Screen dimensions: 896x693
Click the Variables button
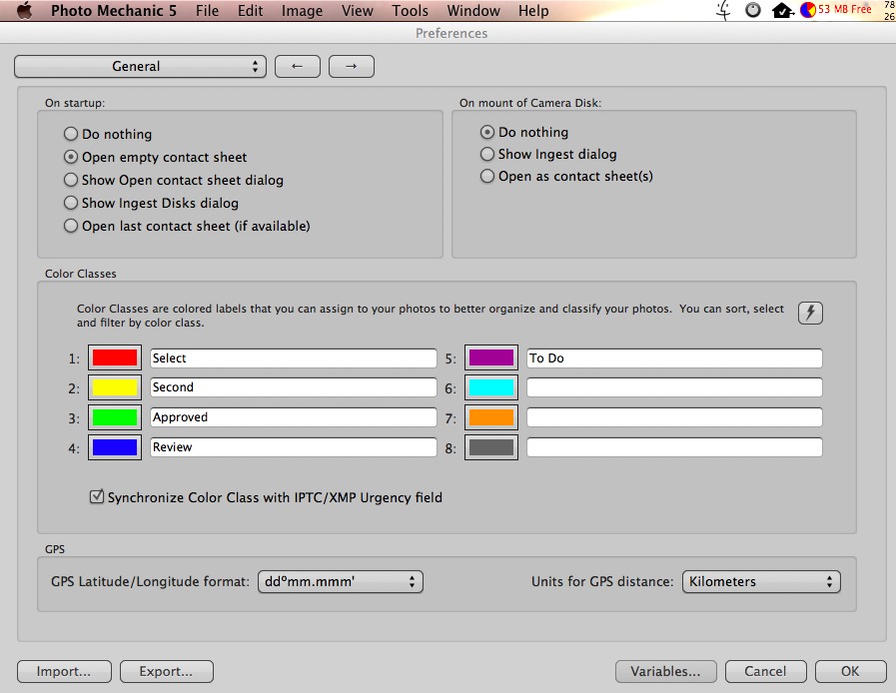pyautogui.click(x=665, y=671)
